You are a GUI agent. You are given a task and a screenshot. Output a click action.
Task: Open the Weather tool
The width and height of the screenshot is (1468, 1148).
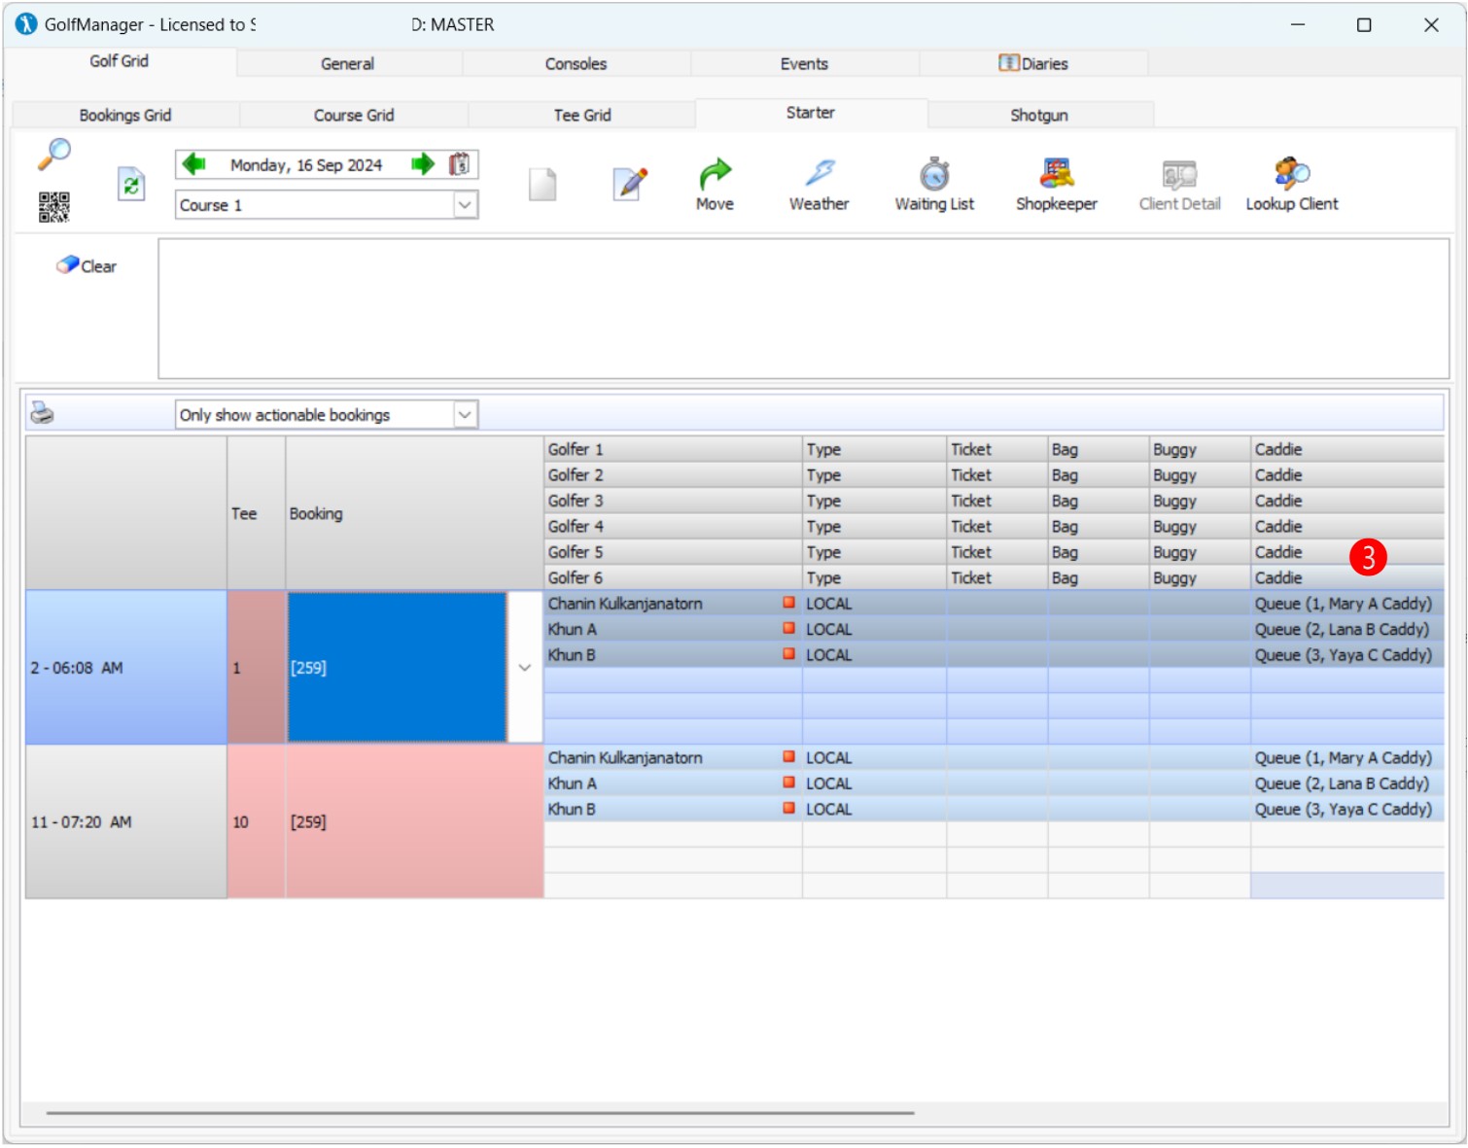pos(819,185)
